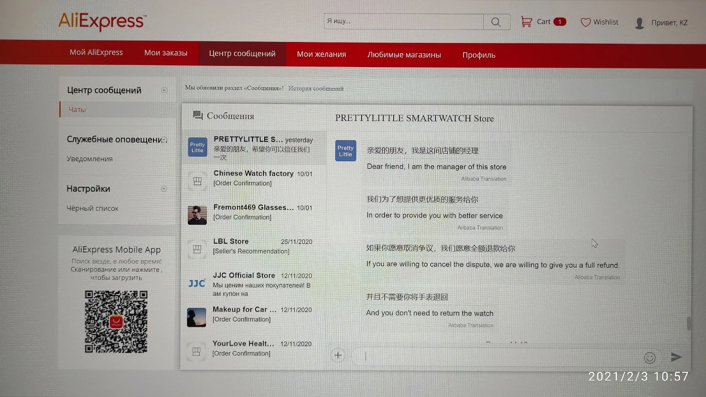Select Центр сообщений tab
The image size is (706, 397).
click(242, 54)
